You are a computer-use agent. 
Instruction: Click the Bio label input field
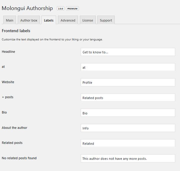point(128,113)
